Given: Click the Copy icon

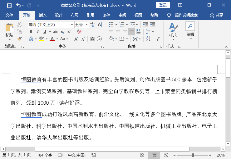Looking at the screenshot, I should tap(19, 31).
